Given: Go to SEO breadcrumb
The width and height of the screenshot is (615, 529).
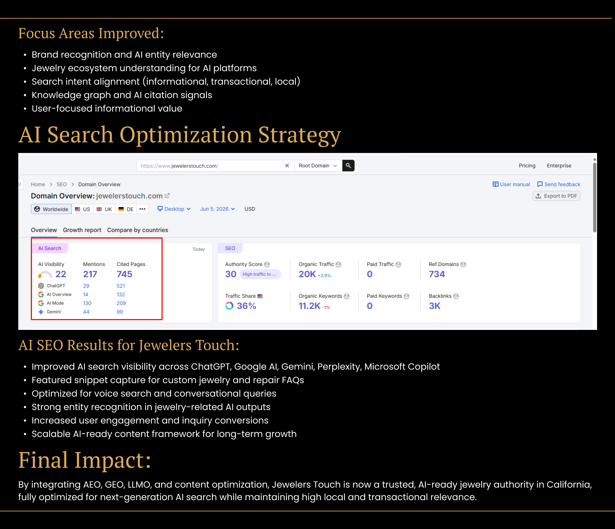Looking at the screenshot, I should point(61,184).
